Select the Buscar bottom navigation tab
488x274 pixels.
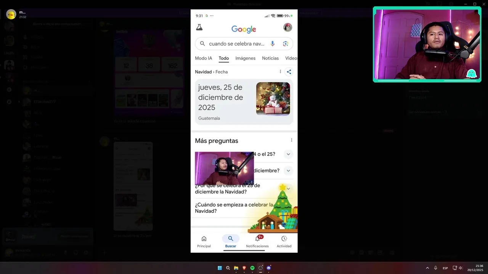(x=231, y=242)
